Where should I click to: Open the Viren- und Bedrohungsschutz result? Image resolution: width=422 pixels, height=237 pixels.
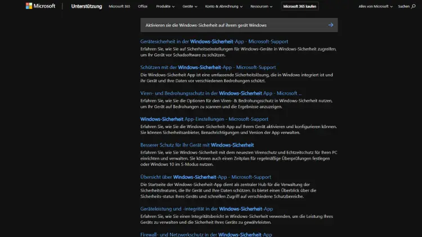pyautogui.click(x=221, y=93)
